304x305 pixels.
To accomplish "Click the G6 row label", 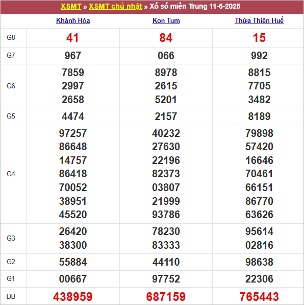I will point(11,86).
